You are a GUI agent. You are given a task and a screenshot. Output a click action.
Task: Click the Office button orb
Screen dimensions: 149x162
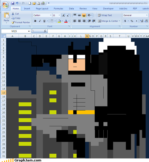5,5
